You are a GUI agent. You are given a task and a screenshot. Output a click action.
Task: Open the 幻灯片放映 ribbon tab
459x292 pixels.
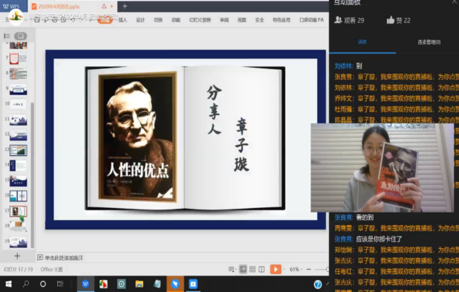(200, 20)
